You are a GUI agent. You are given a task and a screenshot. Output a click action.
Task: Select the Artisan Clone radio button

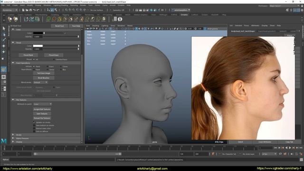click(x=61, y=66)
